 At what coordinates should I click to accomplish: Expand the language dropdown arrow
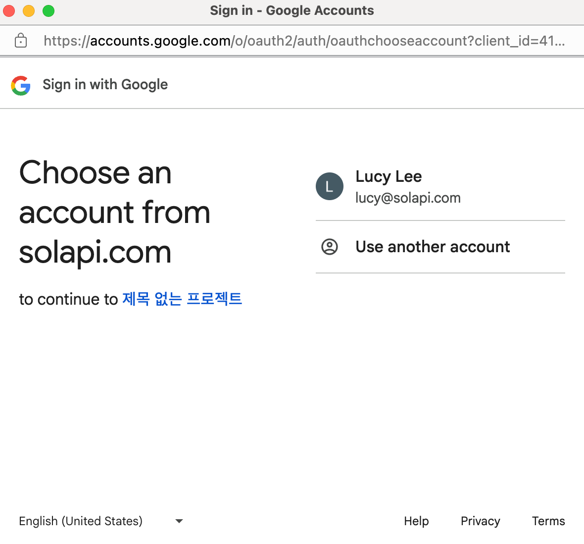(179, 521)
